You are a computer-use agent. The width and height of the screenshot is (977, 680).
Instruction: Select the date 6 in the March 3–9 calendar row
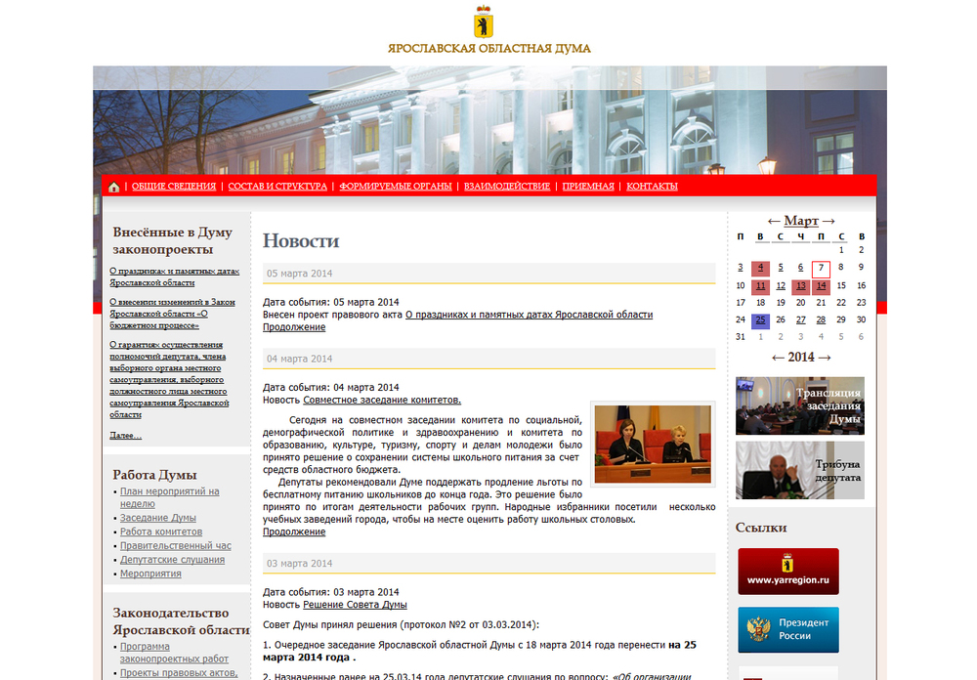coord(801,268)
